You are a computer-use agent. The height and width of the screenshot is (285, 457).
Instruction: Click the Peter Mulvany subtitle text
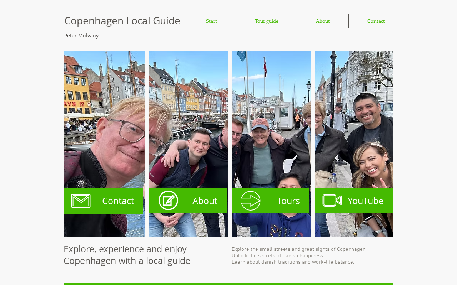81,36
